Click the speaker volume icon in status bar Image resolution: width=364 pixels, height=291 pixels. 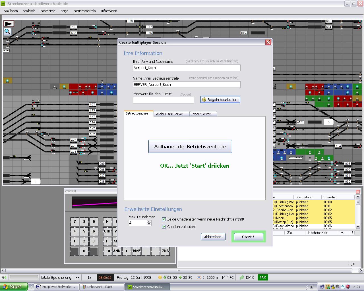coord(4,277)
